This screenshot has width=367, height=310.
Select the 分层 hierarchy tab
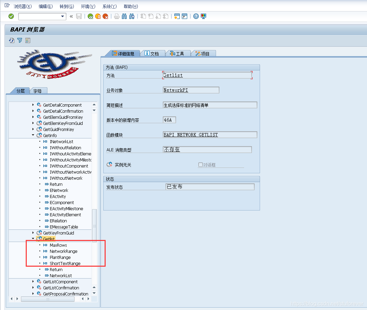(20, 91)
